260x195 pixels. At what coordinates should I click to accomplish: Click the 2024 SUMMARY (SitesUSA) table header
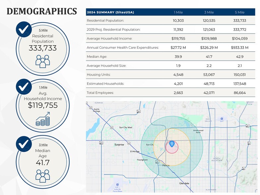pos(110,12)
